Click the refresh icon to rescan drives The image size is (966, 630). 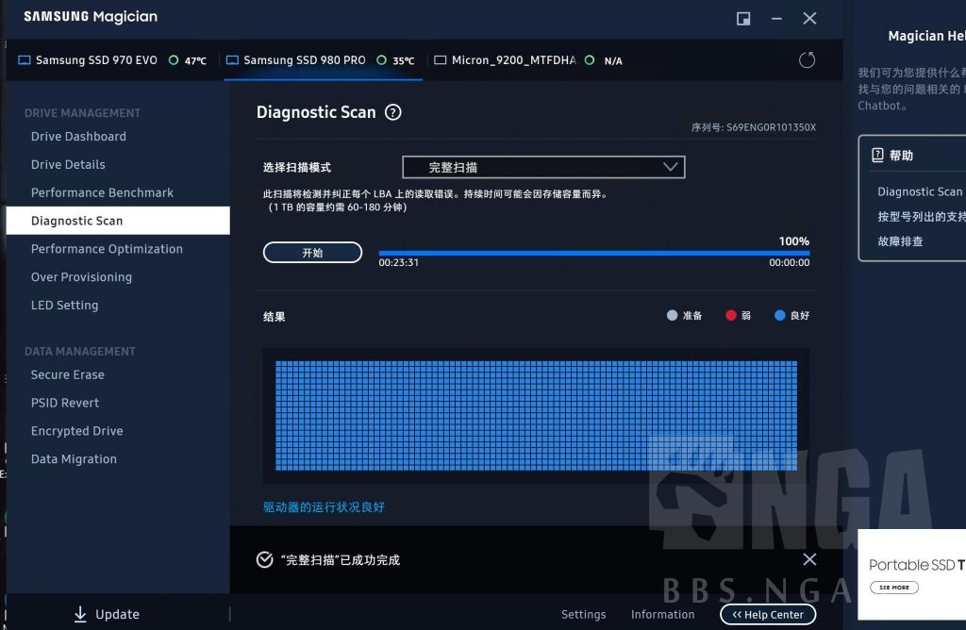[807, 59]
